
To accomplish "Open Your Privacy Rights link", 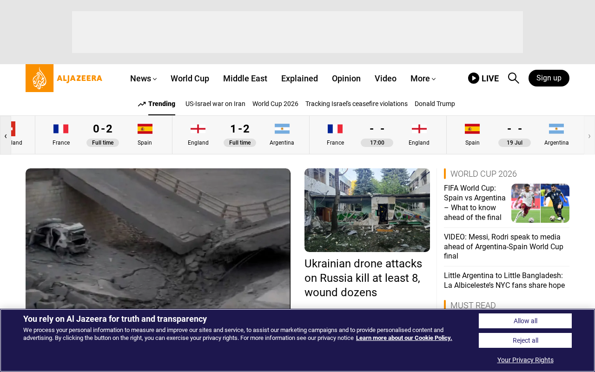I will point(525,360).
